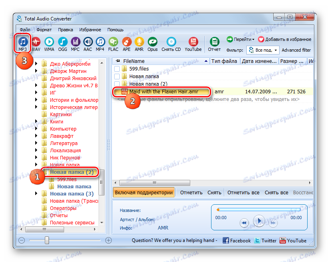Fast-forward the audio preview

coord(273,223)
